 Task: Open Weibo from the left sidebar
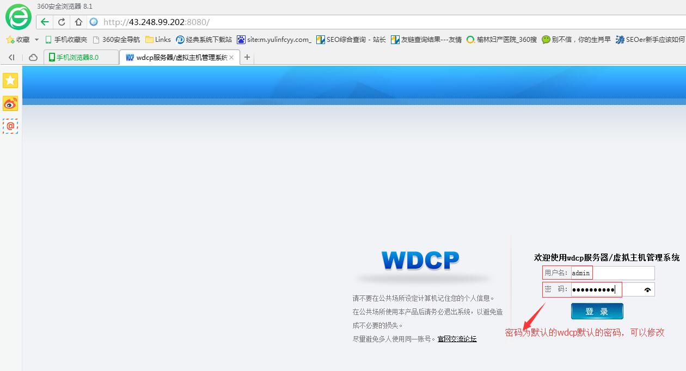pos(10,103)
